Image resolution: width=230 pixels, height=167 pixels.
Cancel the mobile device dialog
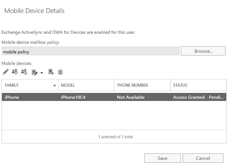click(x=203, y=158)
